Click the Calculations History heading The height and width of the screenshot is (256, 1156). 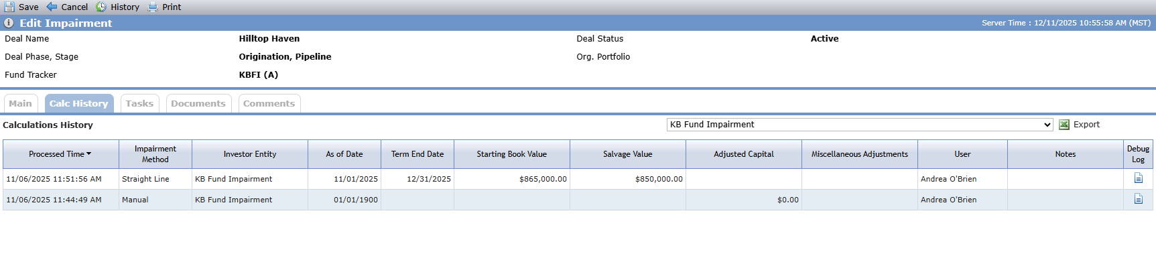click(48, 125)
